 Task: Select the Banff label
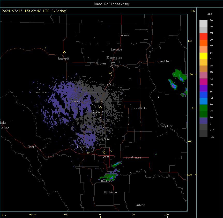click(x=32, y=147)
